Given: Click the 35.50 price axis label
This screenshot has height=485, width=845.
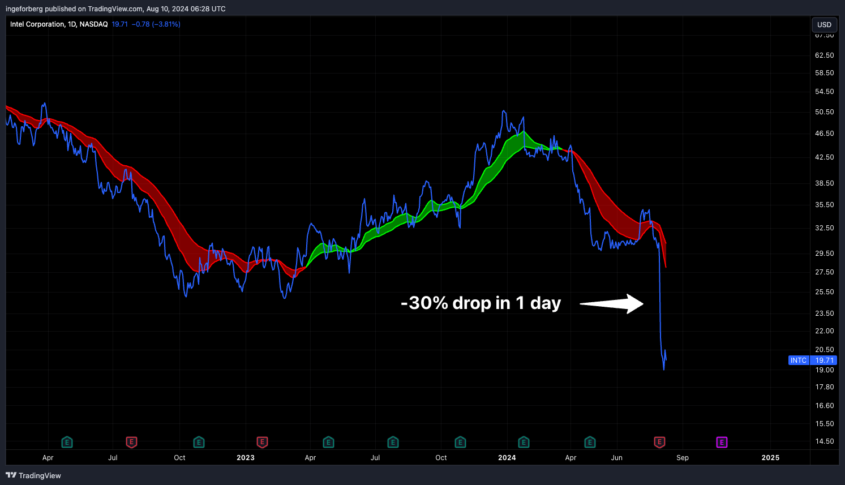Looking at the screenshot, I should 825,205.
